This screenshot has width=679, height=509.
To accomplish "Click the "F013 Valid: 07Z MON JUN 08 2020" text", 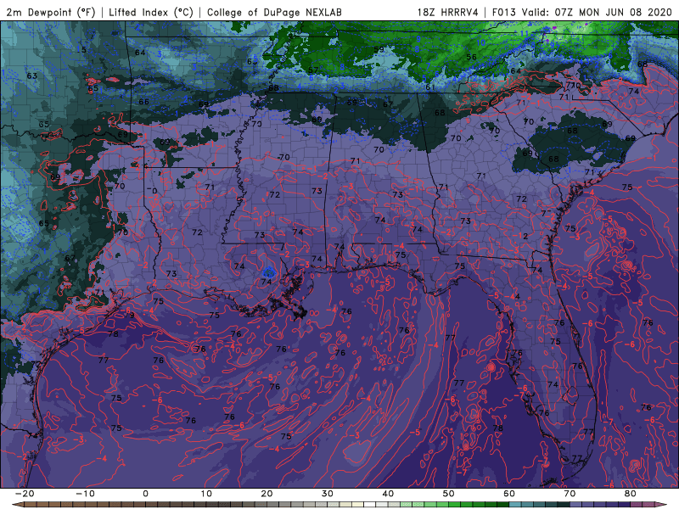I will (x=581, y=12).
